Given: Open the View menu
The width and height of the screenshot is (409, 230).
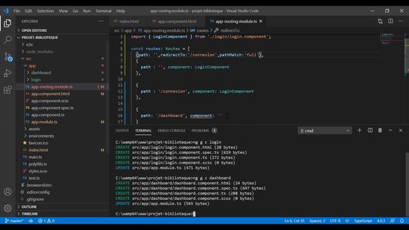Looking at the screenshot, I should tap(63, 11).
